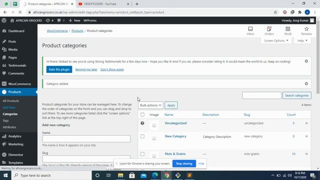Focus the search categories text box

pos(261,95)
